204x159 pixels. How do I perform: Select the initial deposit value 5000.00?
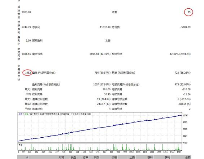(x=26, y=12)
